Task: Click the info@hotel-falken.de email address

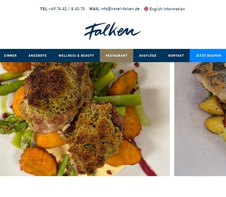Action: pyautogui.click(x=120, y=9)
